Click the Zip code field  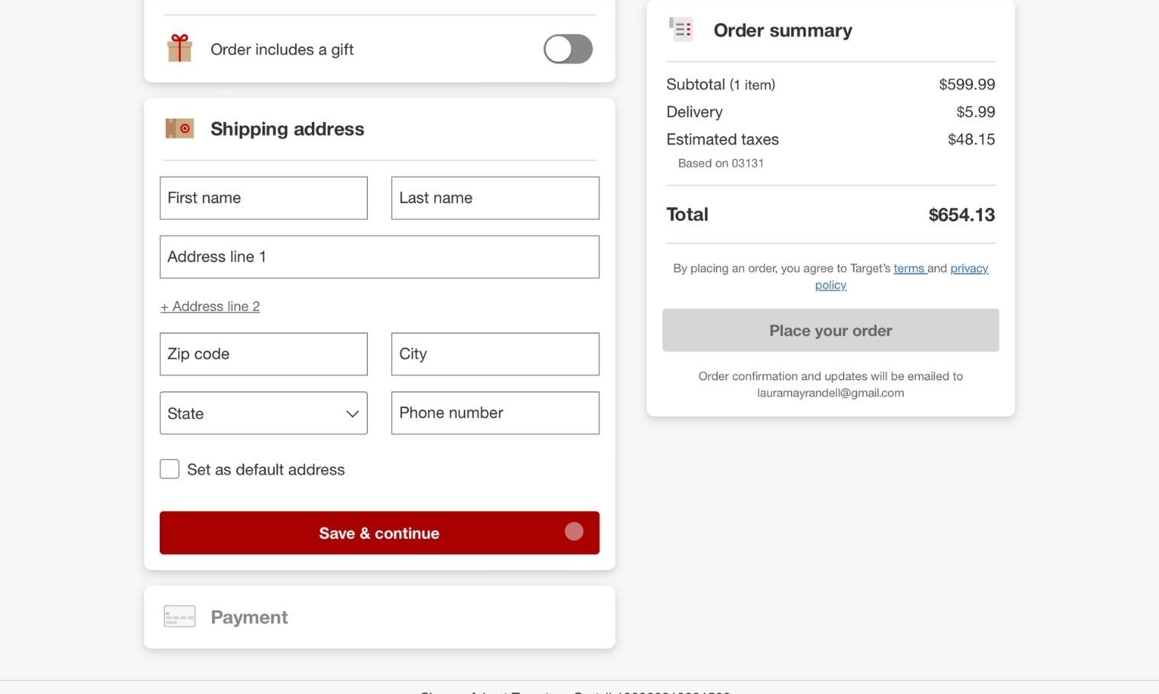pyautogui.click(x=263, y=354)
